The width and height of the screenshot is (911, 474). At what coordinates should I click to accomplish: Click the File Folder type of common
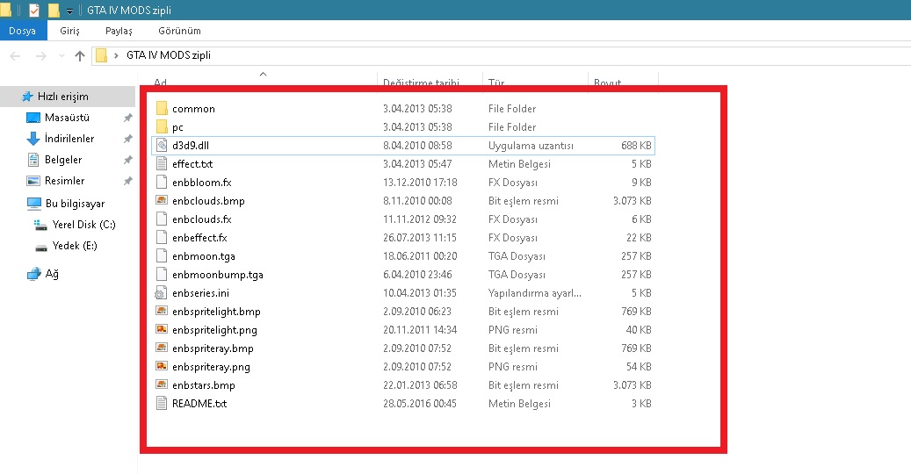click(512, 109)
